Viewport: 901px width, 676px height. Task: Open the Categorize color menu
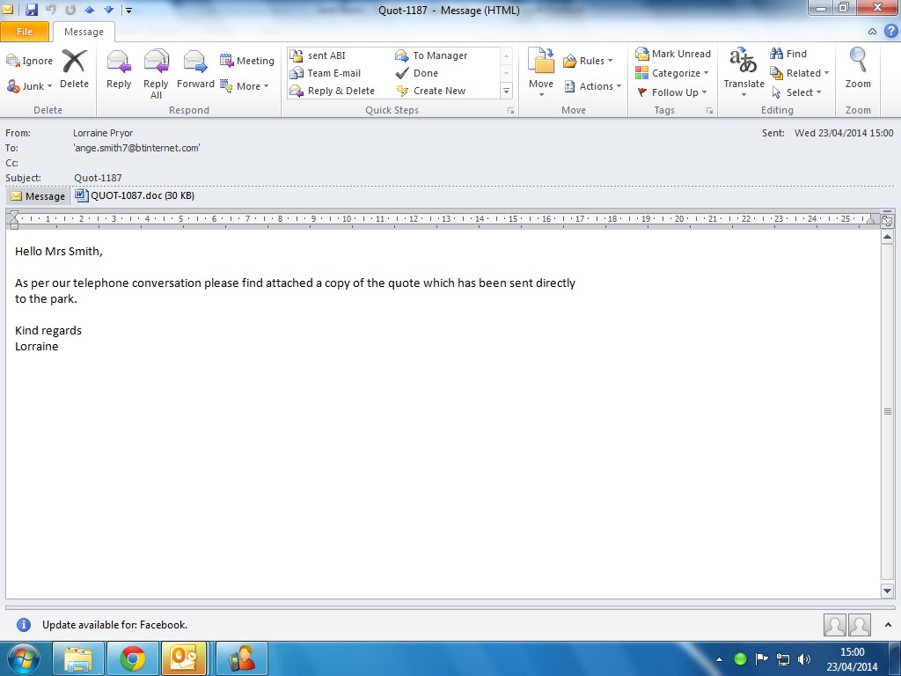click(x=671, y=73)
